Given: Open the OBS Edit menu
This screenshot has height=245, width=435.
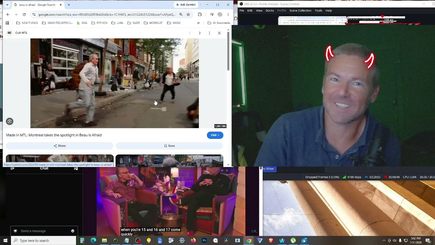Looking at the screenshot, I should [x=250, y=11].
